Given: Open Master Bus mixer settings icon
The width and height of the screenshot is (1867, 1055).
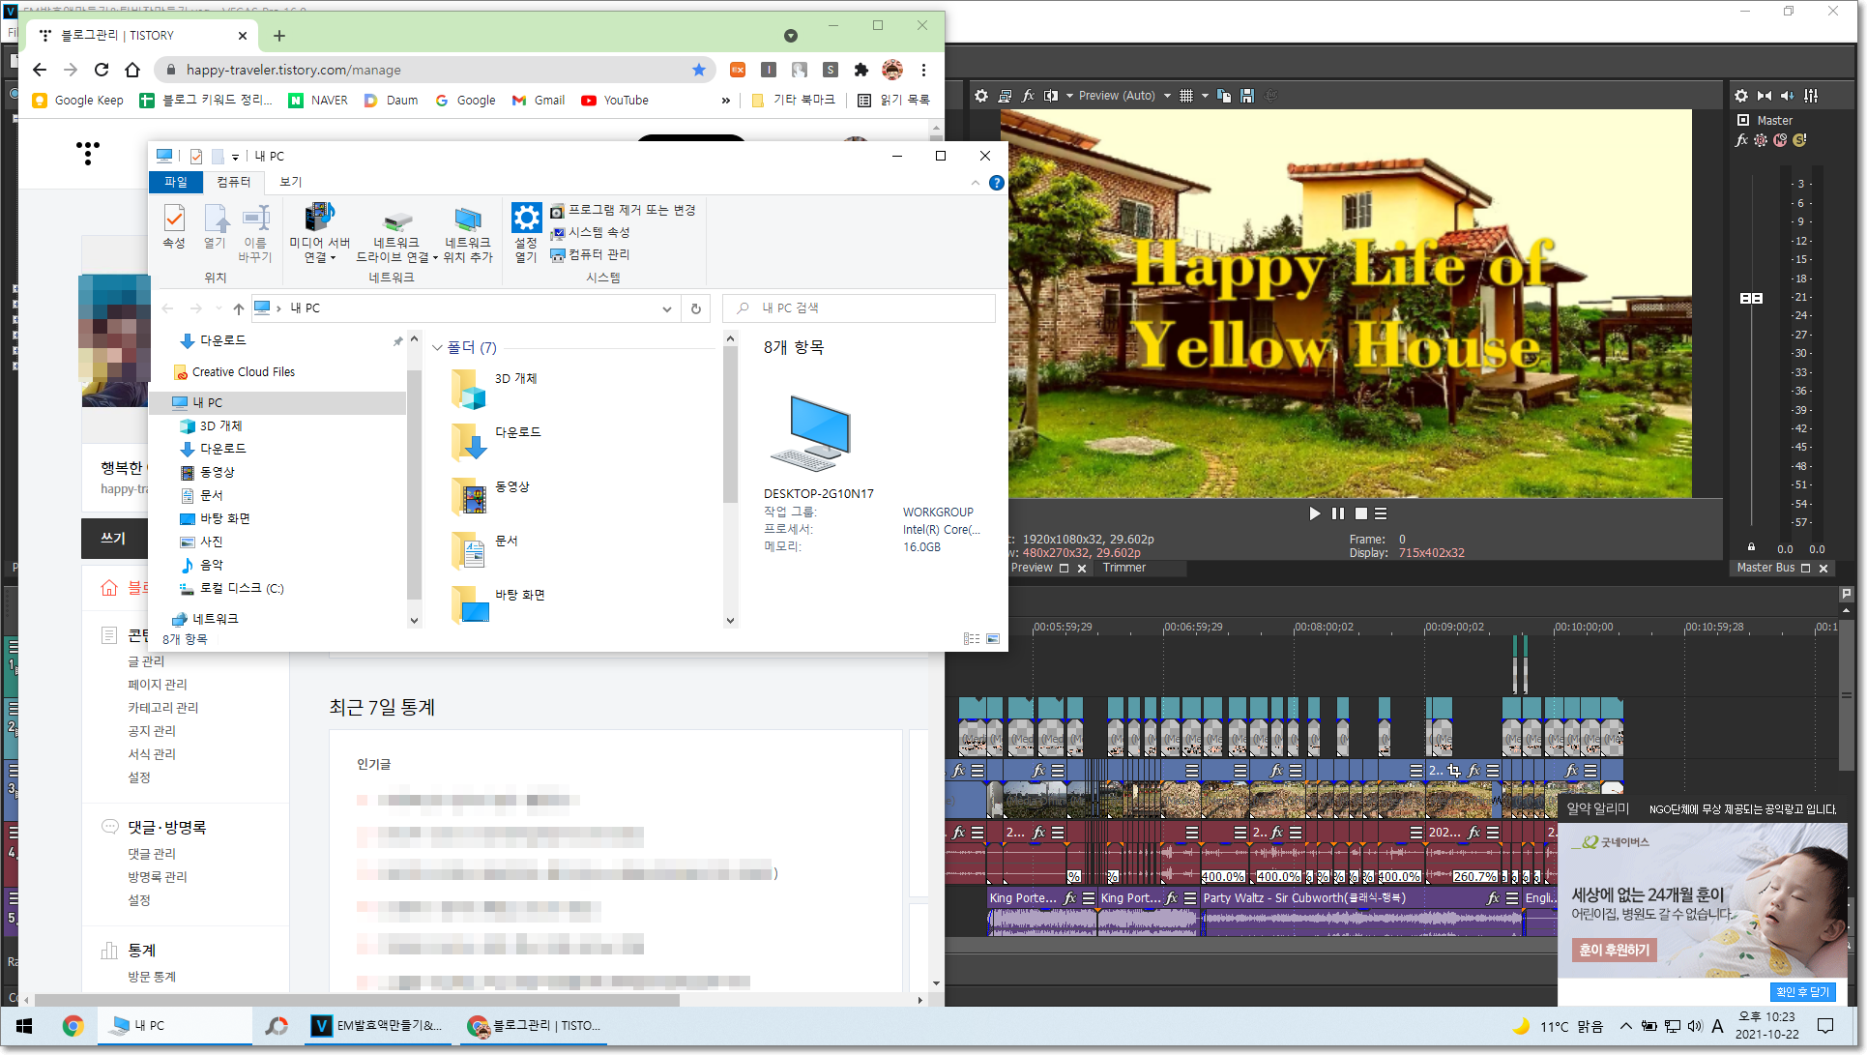Looking at the screenshot, I should (1740, 96).
